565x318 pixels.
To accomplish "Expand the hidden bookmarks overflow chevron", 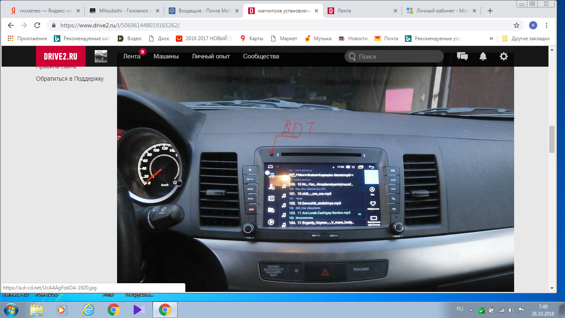I will [x=491, y=39].
